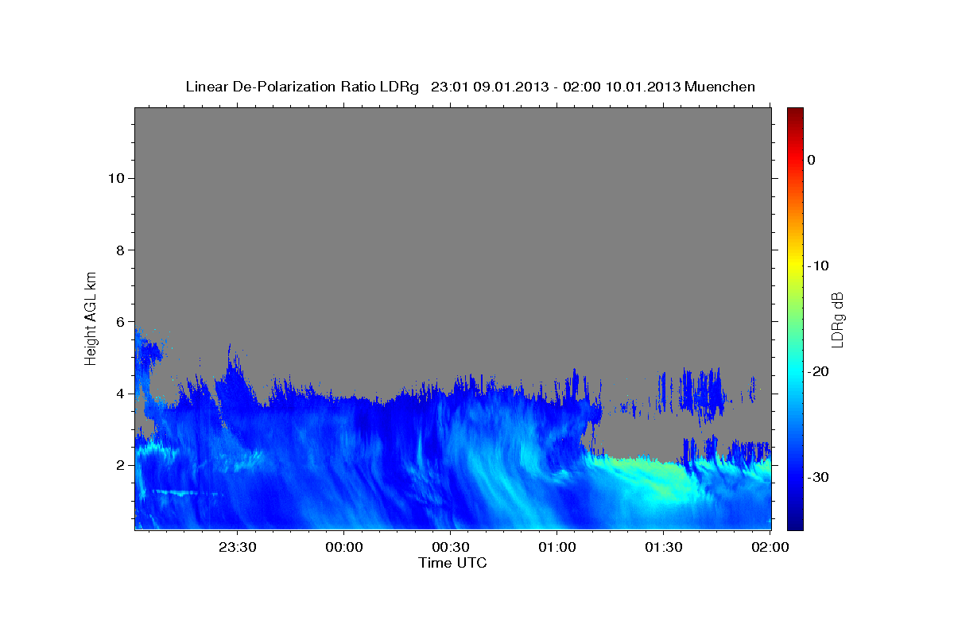
Task: Click the 'LDRg dB' colorbar label
Action: pyautogui.click(x=837, y=320)
